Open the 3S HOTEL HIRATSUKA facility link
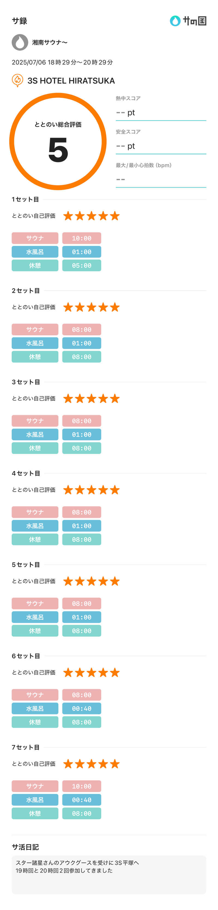 tap(71, 81)
